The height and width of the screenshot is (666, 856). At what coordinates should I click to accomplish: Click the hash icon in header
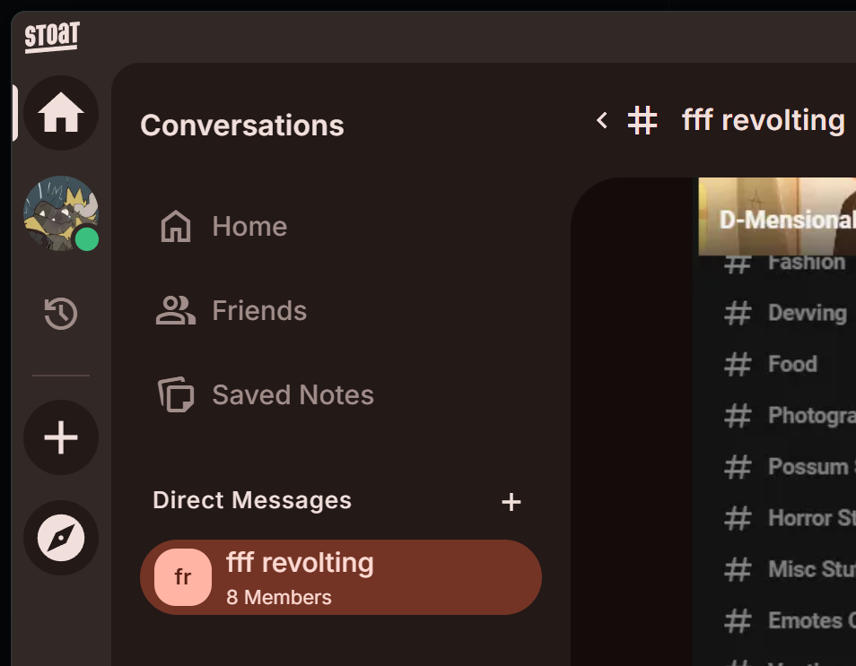642,120
